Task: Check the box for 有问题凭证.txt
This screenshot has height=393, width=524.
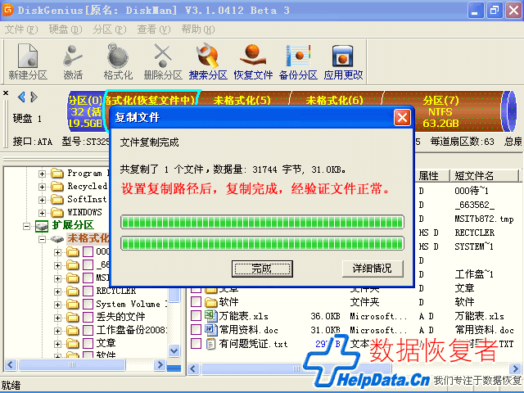Action: [x=196, y=344]
